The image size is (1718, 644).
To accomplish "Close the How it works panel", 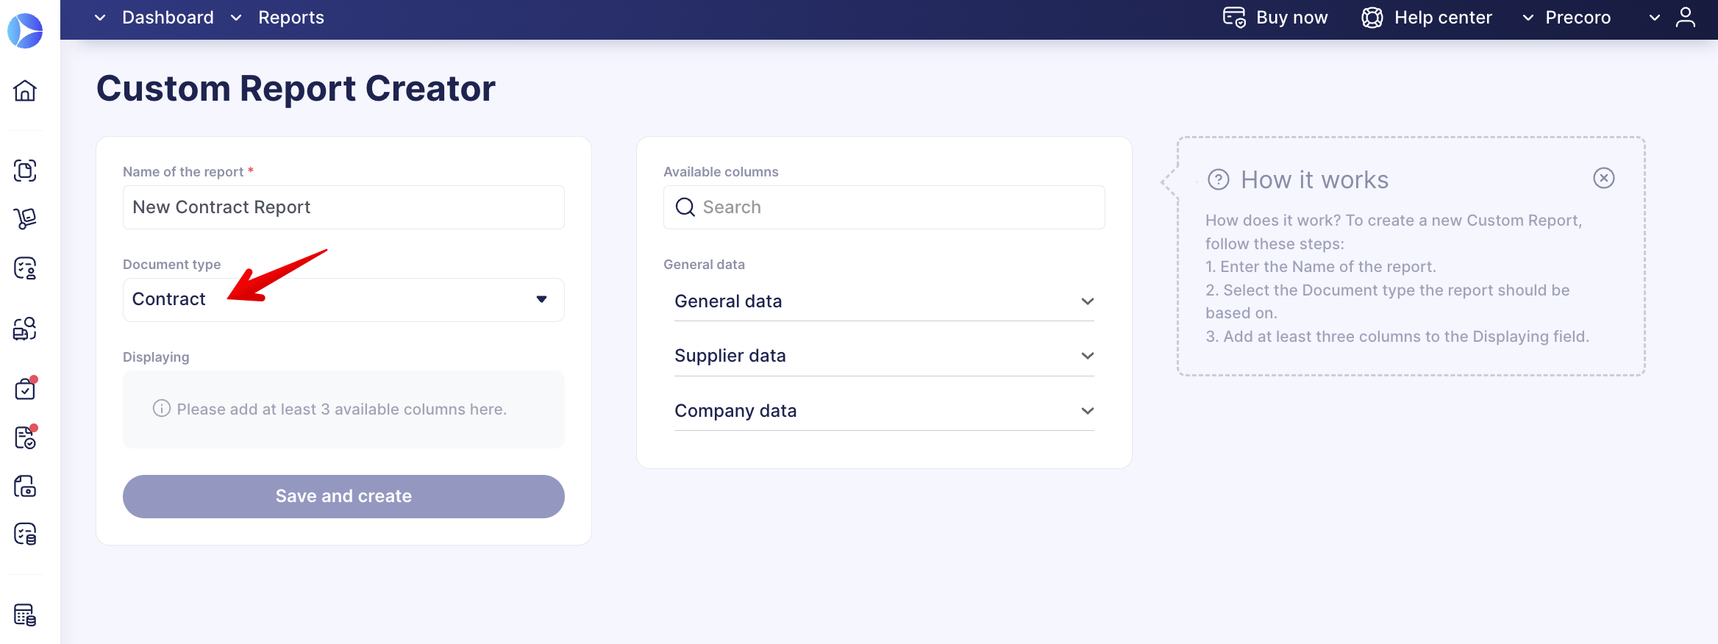I will click(x=1604, y=178).
